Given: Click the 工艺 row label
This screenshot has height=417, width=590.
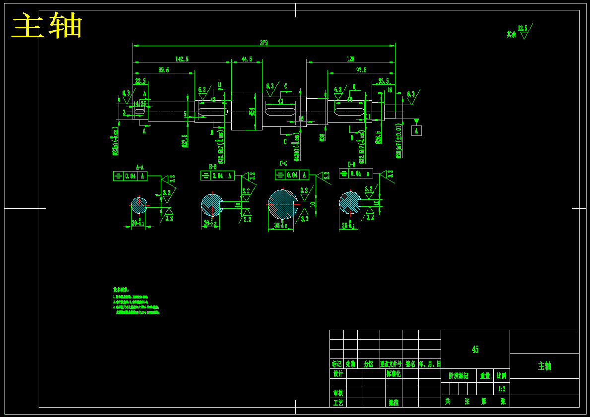Looking at the screenshot, I should (338, 403).
